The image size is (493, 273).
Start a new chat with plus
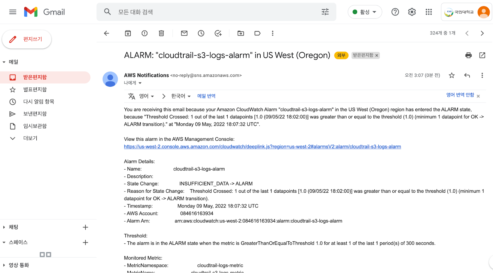click(x=85, y=227)
